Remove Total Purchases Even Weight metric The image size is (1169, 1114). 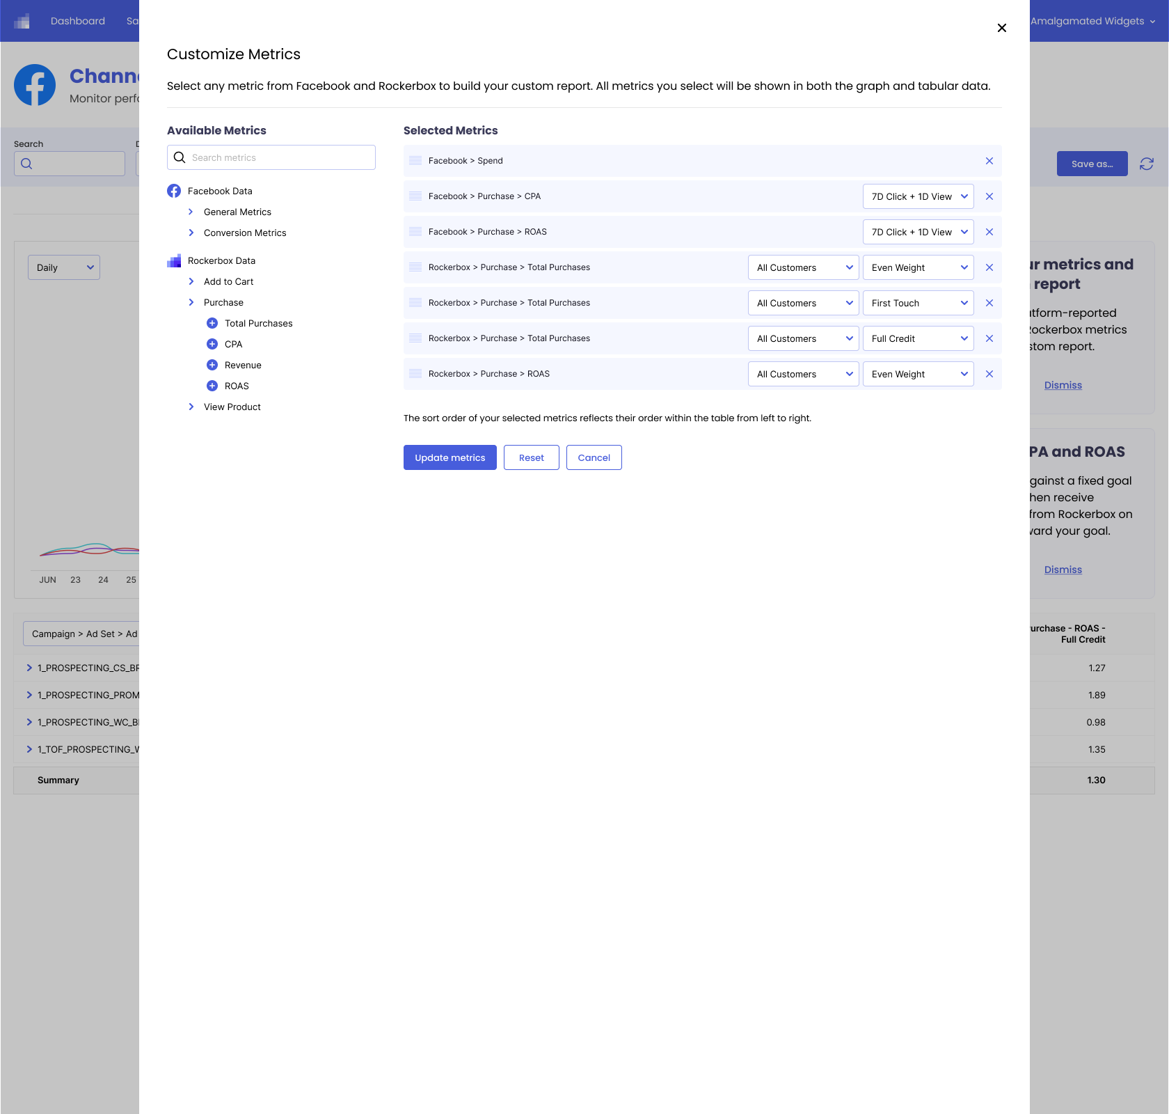(x=989, y=267)
